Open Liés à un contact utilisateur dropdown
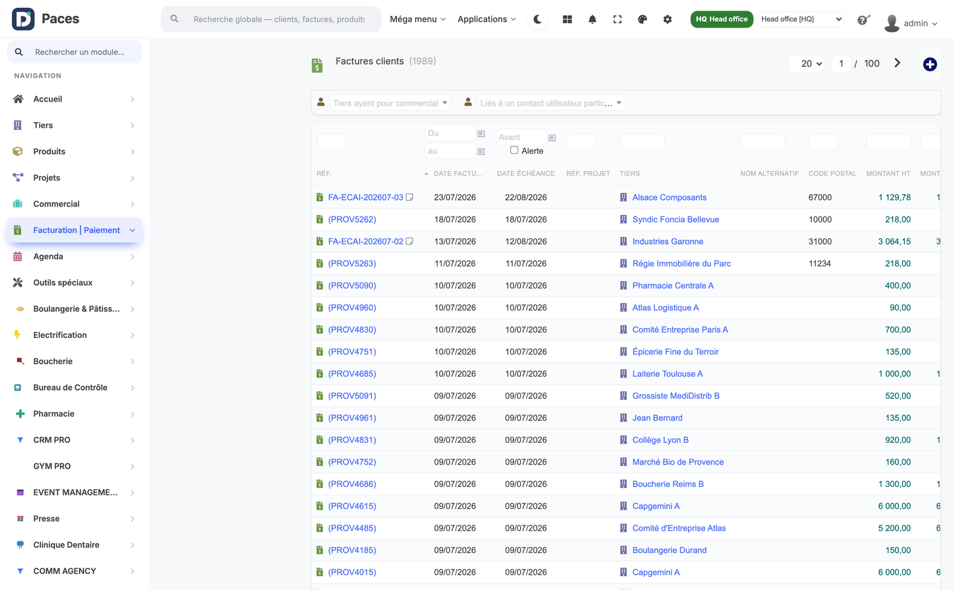 551,103
